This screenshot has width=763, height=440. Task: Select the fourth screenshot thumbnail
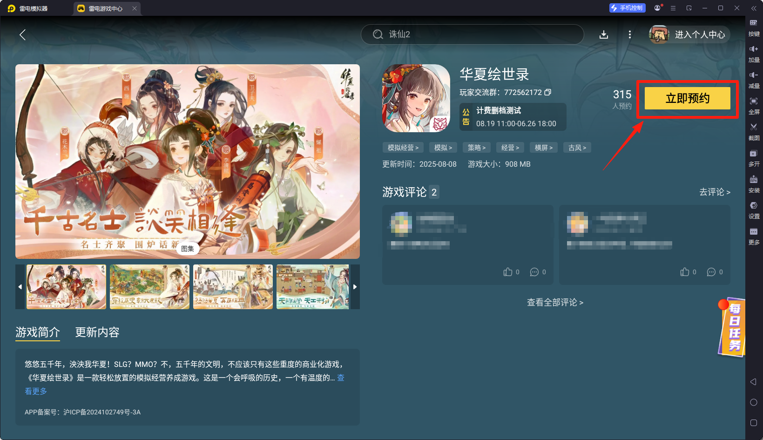coord(313,287)
